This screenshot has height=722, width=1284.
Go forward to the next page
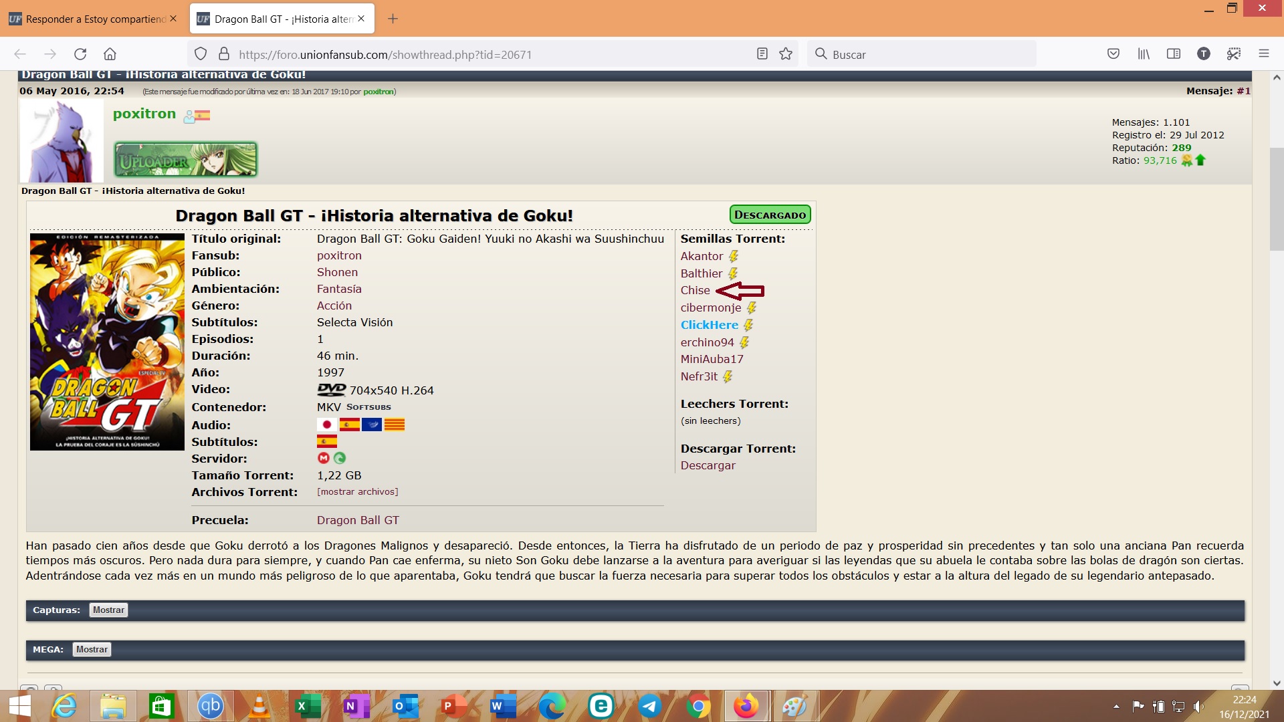coord(50,54)
